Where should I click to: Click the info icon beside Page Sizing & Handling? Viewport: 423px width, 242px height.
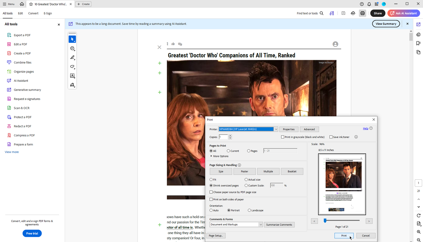[239, 165]
